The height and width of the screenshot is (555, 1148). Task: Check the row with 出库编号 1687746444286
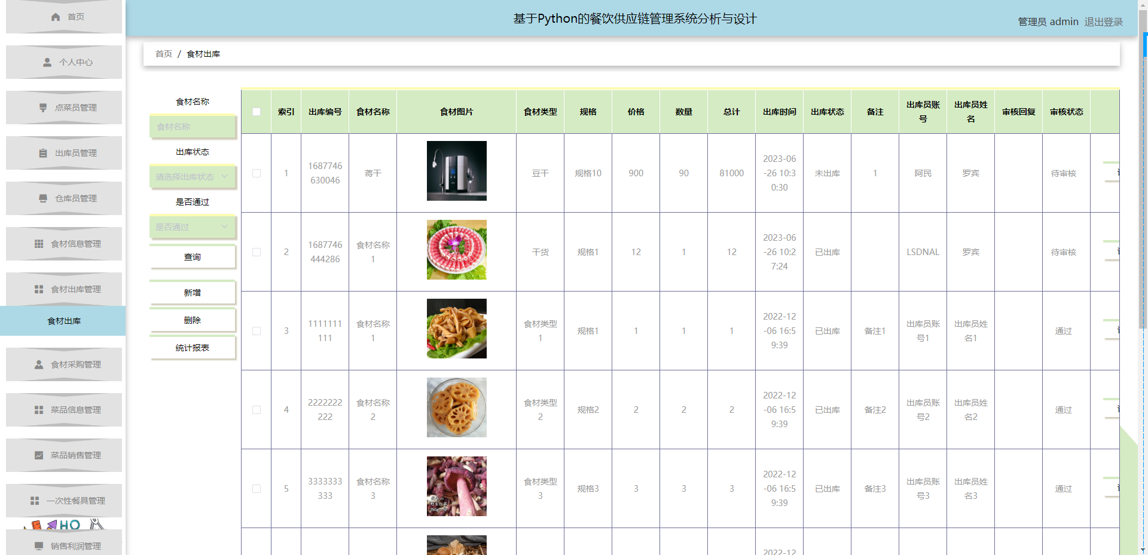pyautogui.click(x=257, y=252)
